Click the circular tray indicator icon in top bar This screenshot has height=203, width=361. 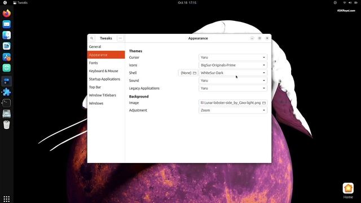(x=335, y=2)
